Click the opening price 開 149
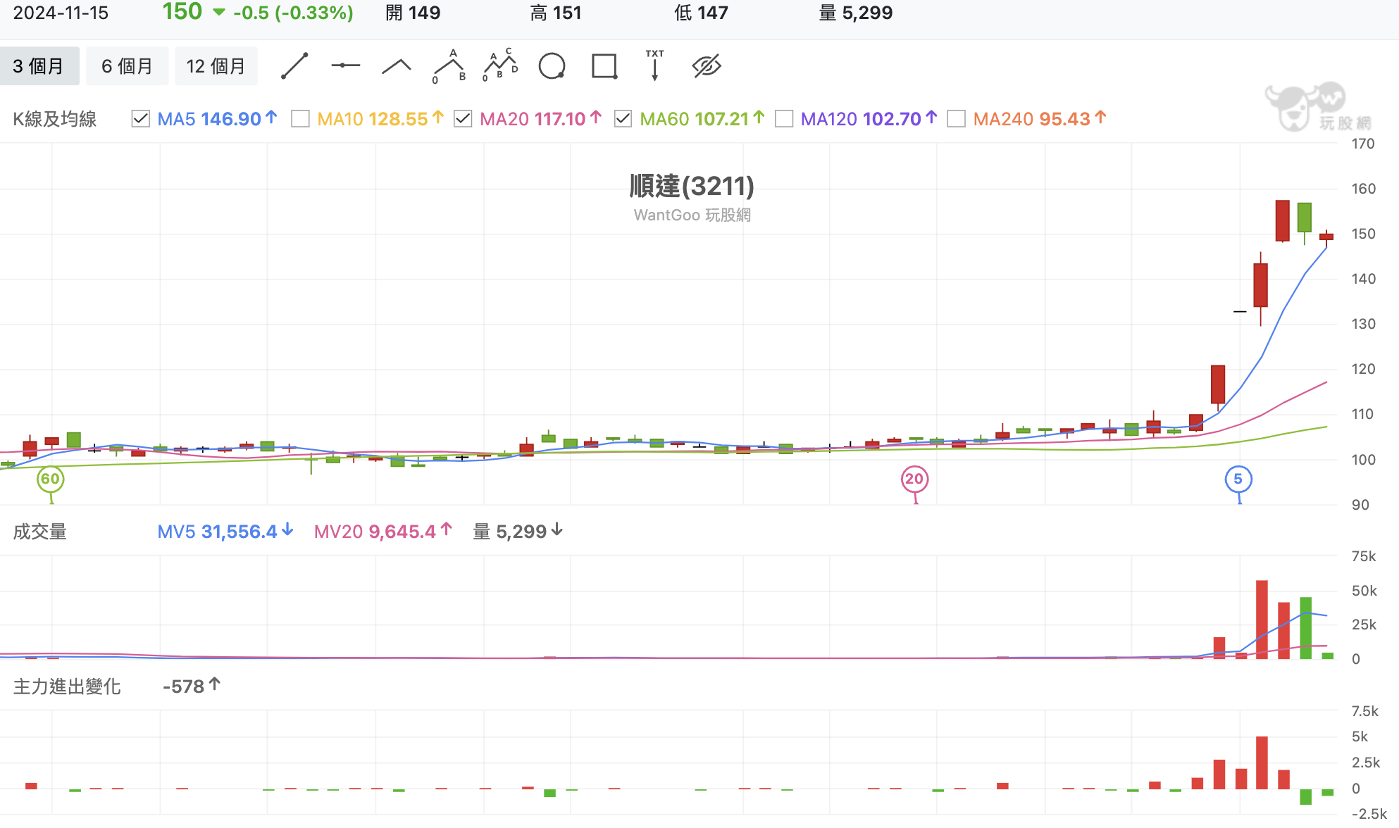Viewport: 1399px width, 828px height. click(x=413, y=13)
